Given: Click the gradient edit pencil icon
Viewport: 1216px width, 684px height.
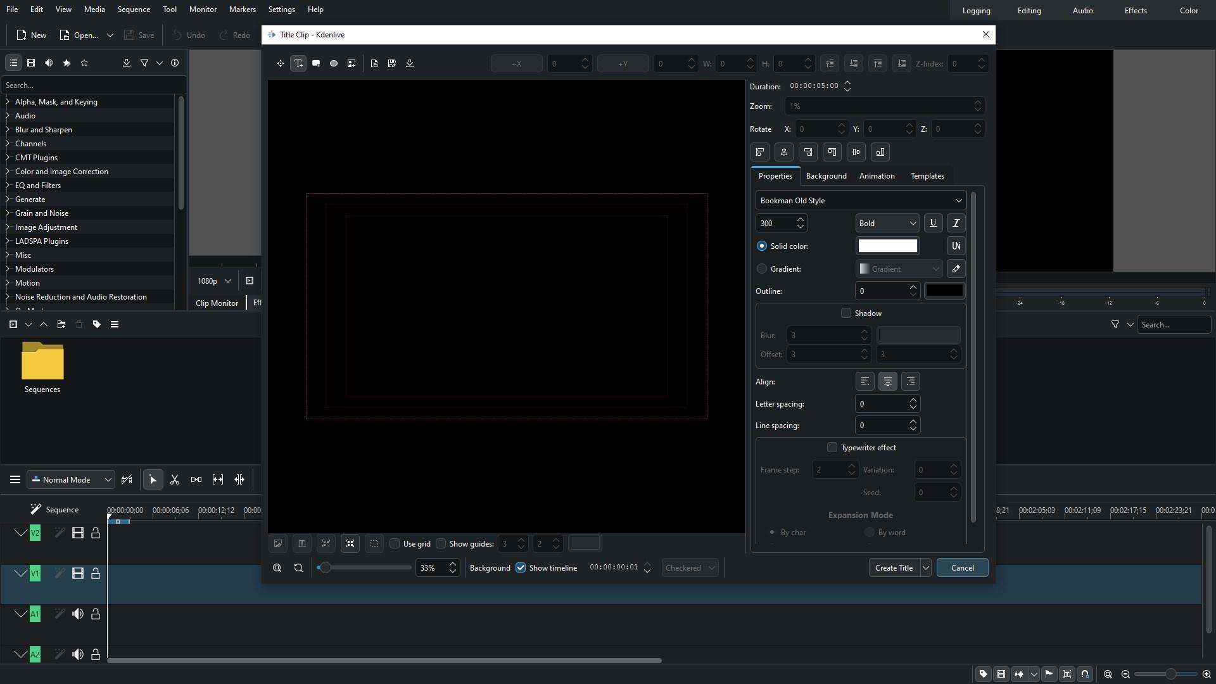Looking at the screenshot, I should pyautogui.click(x=956, y=269).
